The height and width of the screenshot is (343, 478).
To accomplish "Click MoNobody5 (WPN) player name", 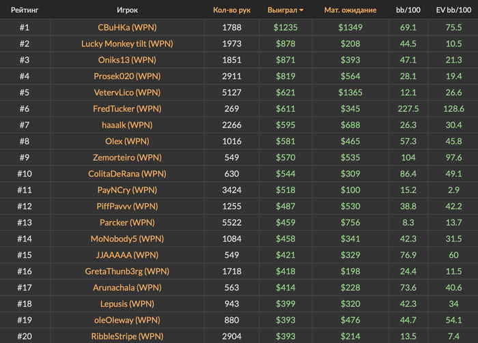I will [x=127, y=239].
